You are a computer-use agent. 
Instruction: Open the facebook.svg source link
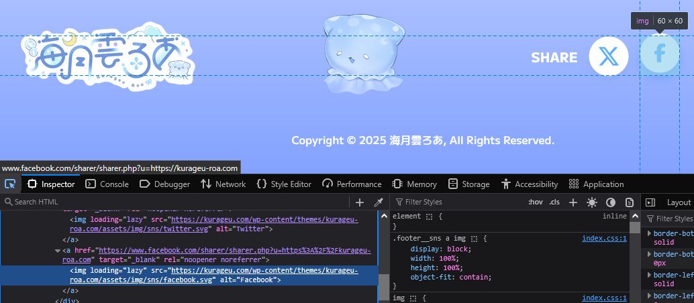tap(214, 275)
